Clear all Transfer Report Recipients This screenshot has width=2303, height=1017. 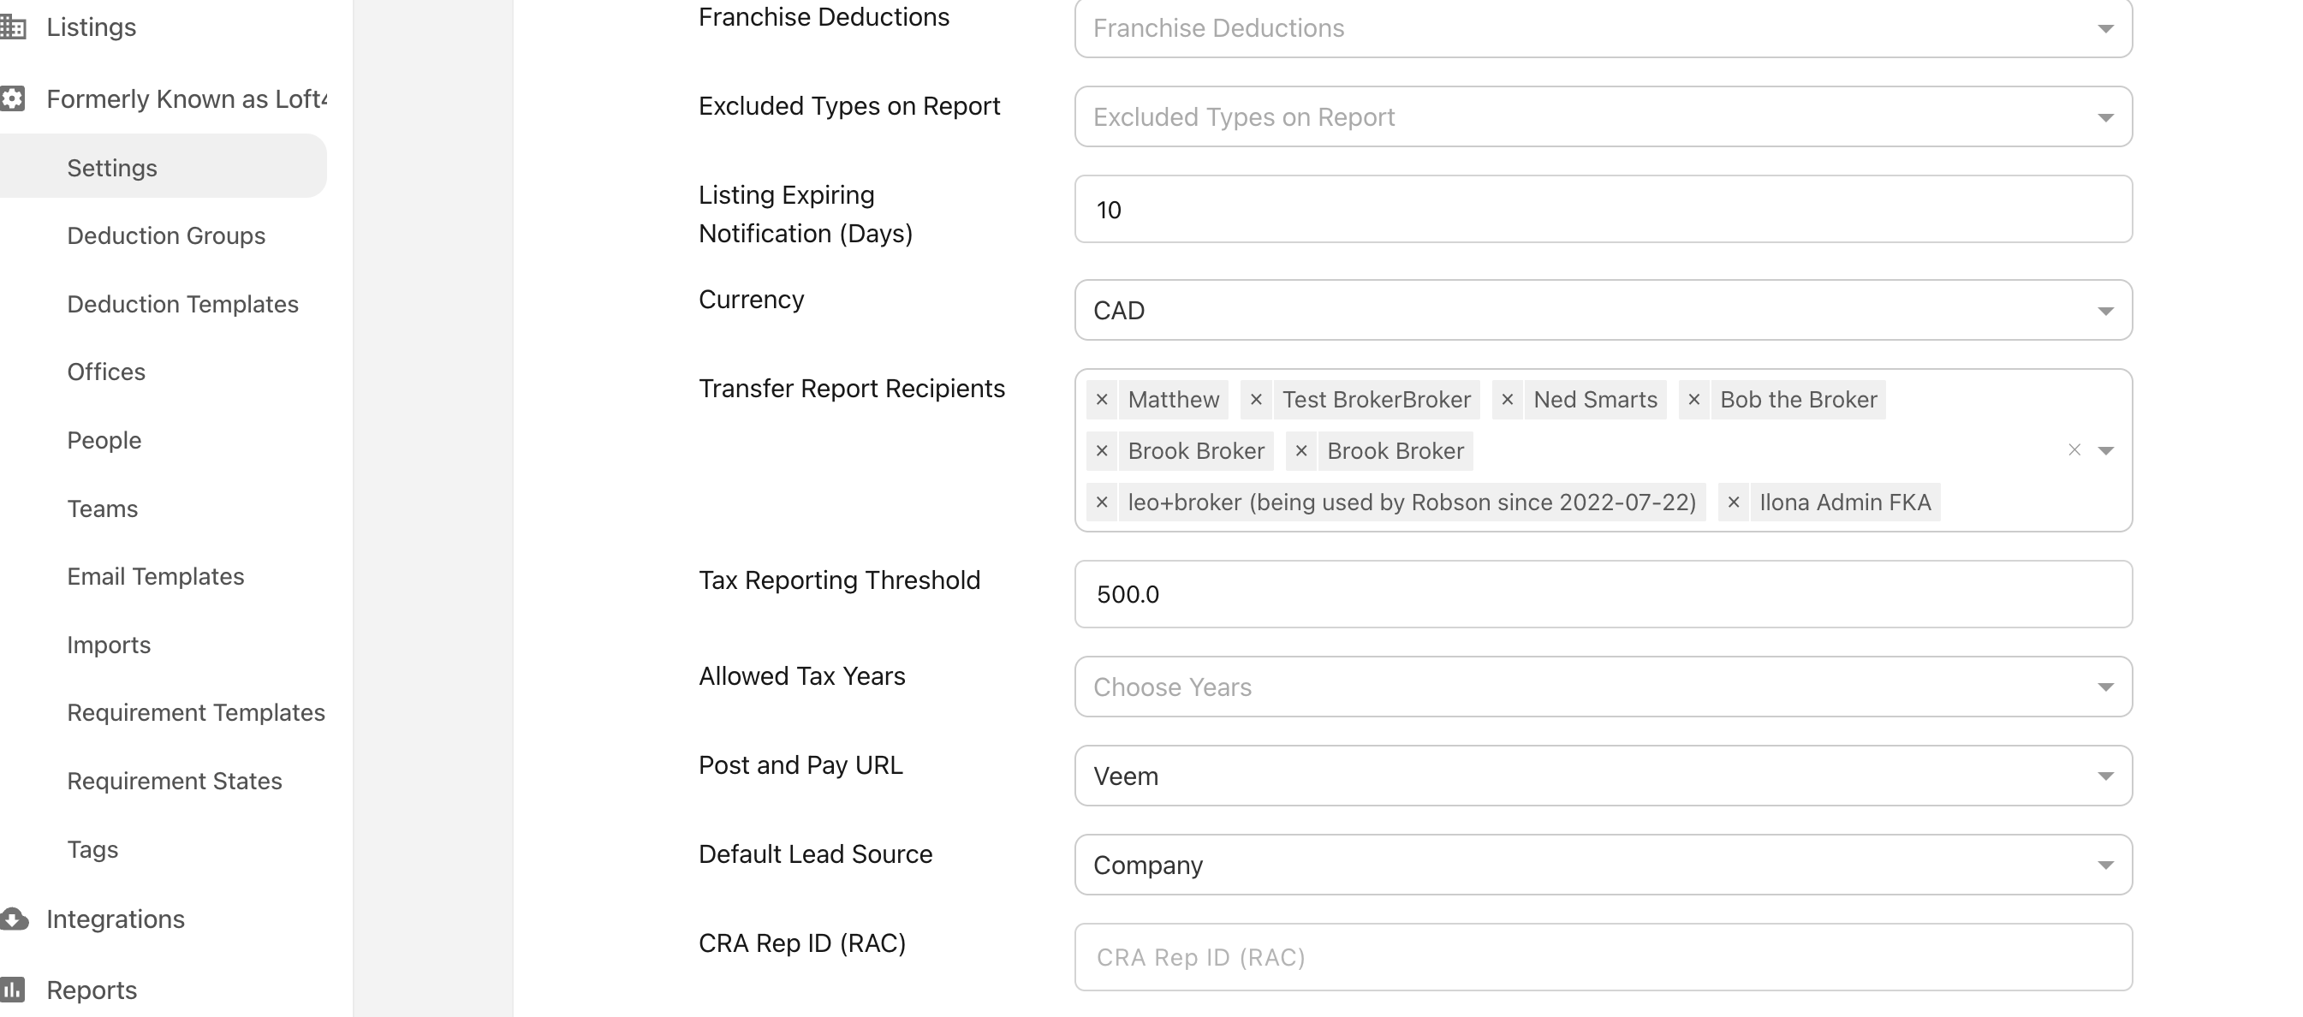click(x=2074, y=450)
